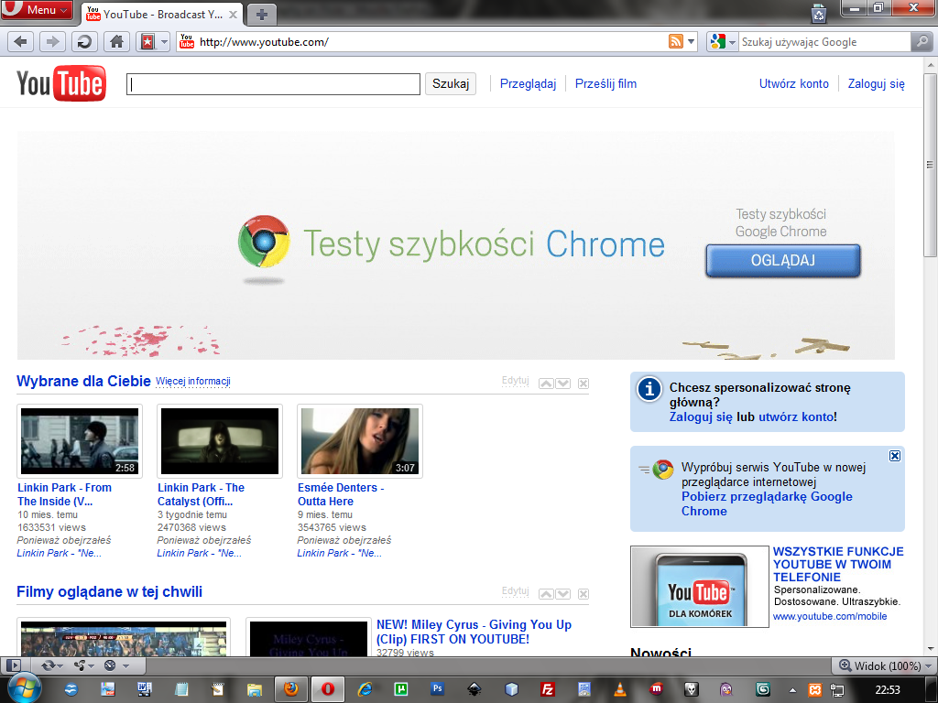Open the NEW! Miley Cyrus - Giving You Up link

(x=474, y=632)
